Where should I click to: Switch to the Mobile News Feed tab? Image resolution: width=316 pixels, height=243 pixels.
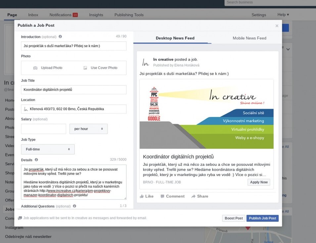click(x=249, y=38)
